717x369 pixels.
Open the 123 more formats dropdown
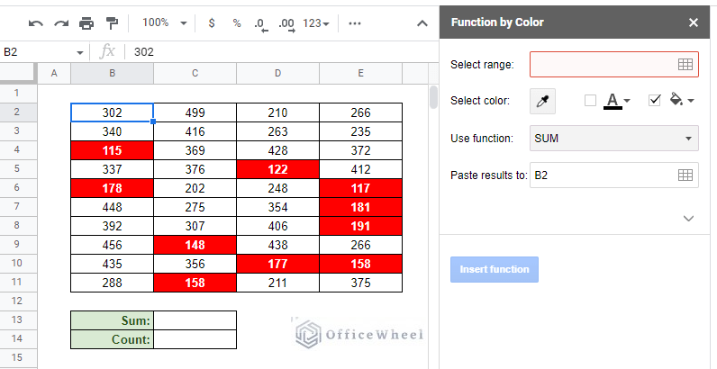point(316,23)
